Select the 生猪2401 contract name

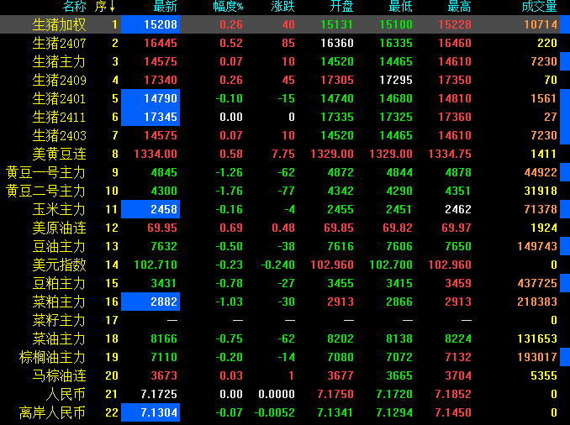[59, 99]
